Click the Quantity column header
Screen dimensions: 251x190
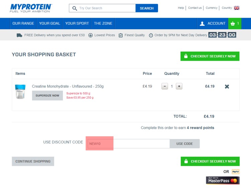pos(172,74)
